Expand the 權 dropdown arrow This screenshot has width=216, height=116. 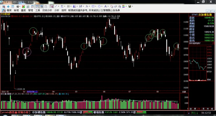coord(20,6)
